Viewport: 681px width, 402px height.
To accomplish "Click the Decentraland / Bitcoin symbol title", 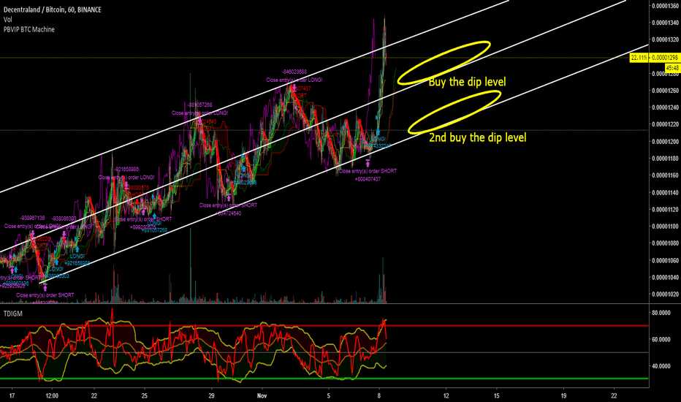I will 52,10.
